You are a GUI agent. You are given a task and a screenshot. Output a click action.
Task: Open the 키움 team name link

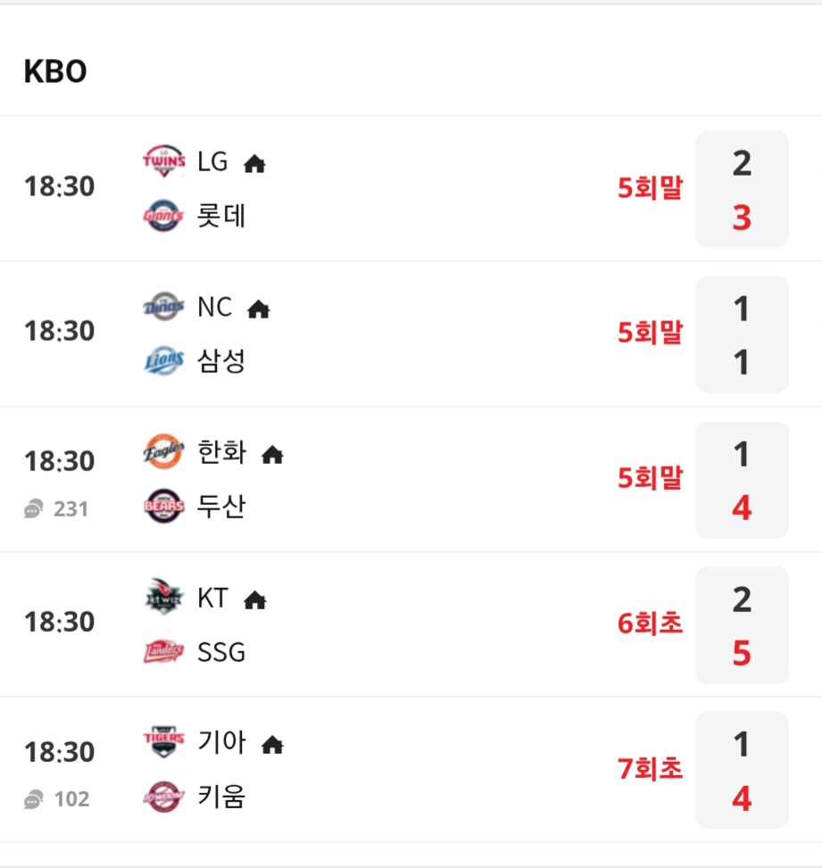221,797
